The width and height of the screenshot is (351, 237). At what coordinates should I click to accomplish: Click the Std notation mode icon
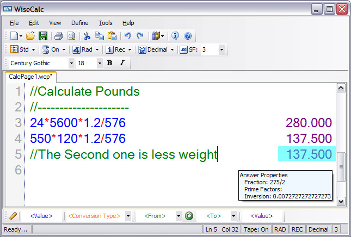pyautogui.click(x=14, y=49)
